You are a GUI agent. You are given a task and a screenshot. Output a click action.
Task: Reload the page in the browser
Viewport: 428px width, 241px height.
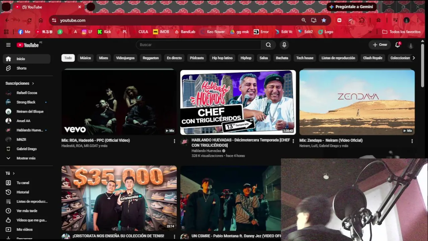tap(29, 20)
